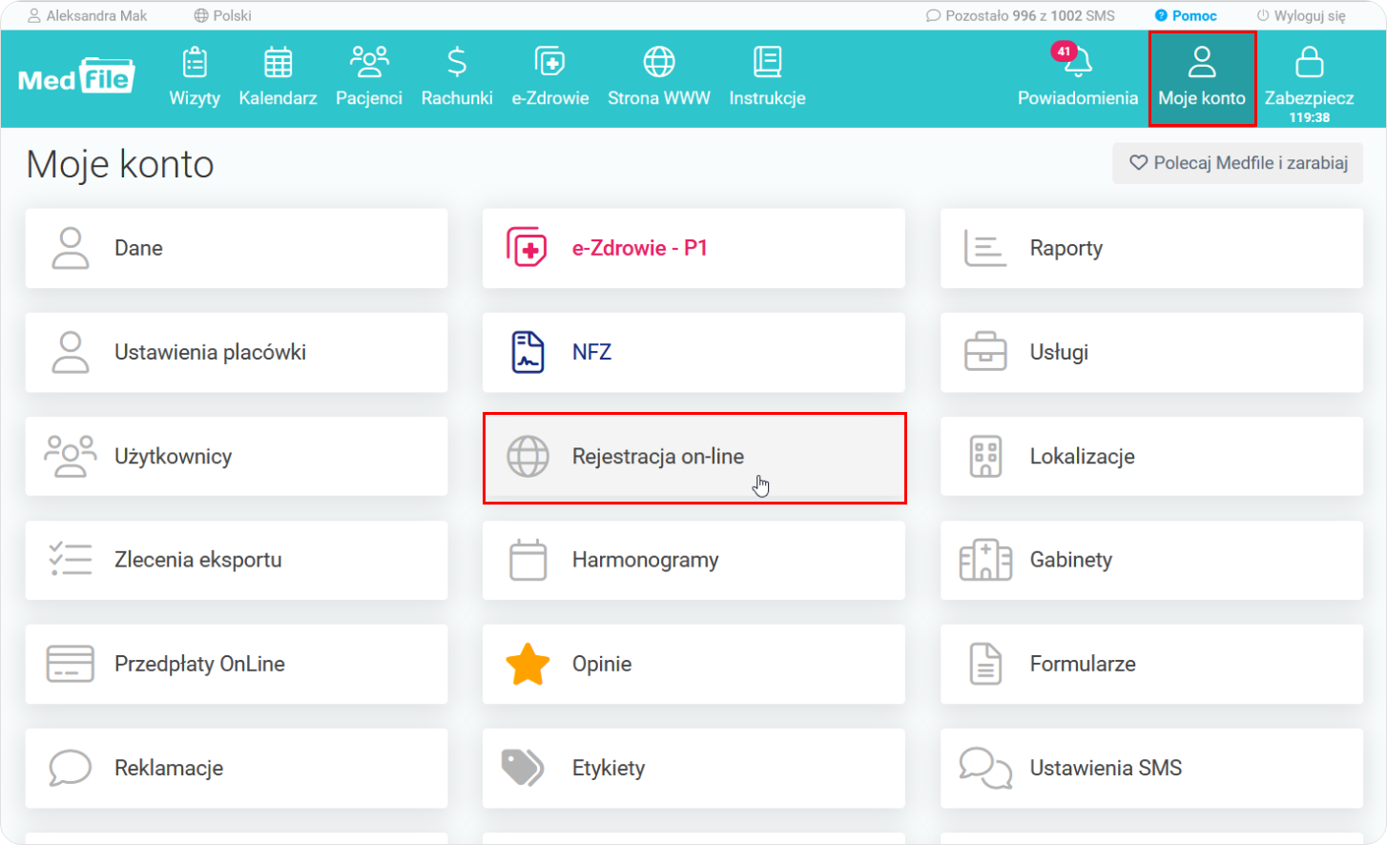Click the Zlecenia eksportu checklist icon
Screen dimensions: 1387x845
point(71,559)
